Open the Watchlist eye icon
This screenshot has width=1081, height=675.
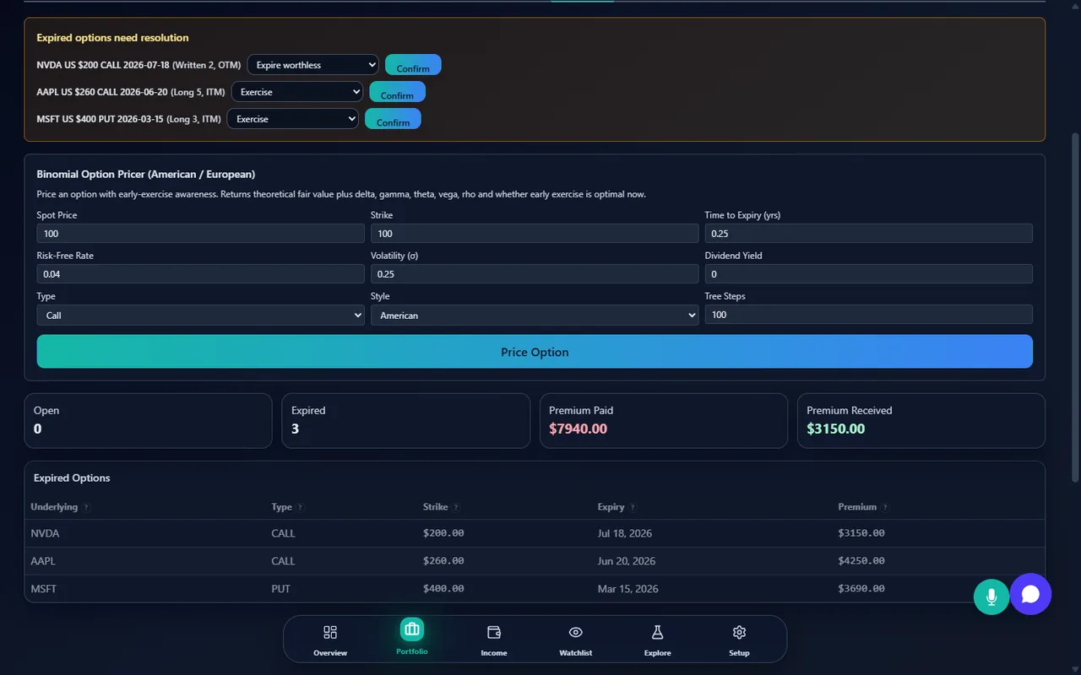point(576,632)
